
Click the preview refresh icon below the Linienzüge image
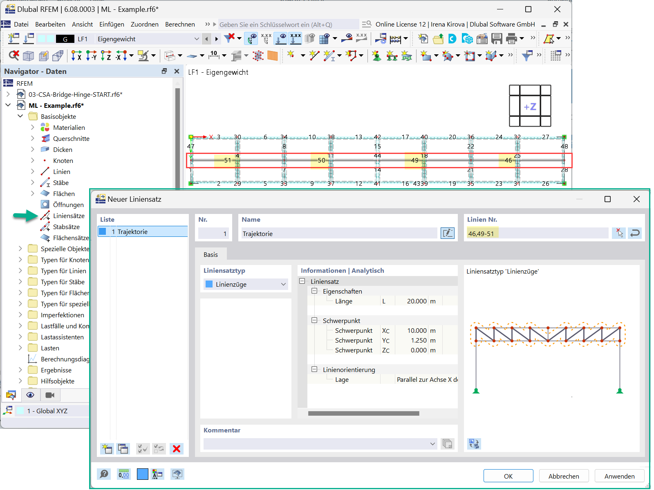[x=474, y=444]
